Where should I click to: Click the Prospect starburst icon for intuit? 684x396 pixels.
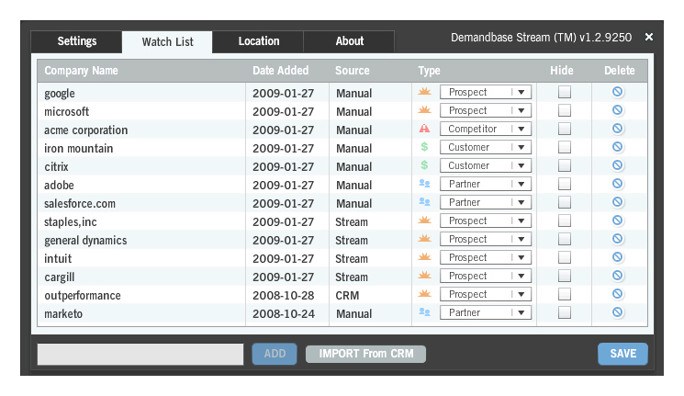coord(424,257)
